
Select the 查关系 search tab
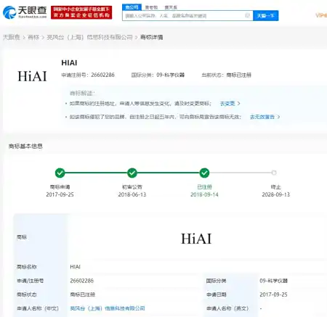(x=171, y=7)
